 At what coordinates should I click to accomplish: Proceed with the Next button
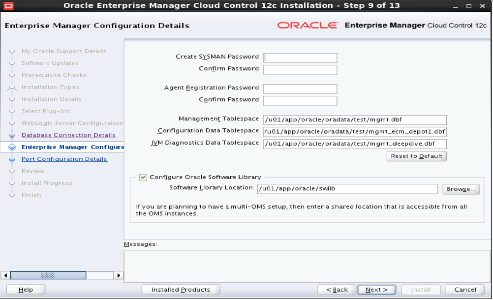click(377, 290)
